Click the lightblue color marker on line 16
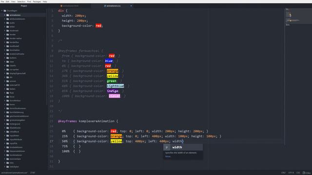 [116, 86]
